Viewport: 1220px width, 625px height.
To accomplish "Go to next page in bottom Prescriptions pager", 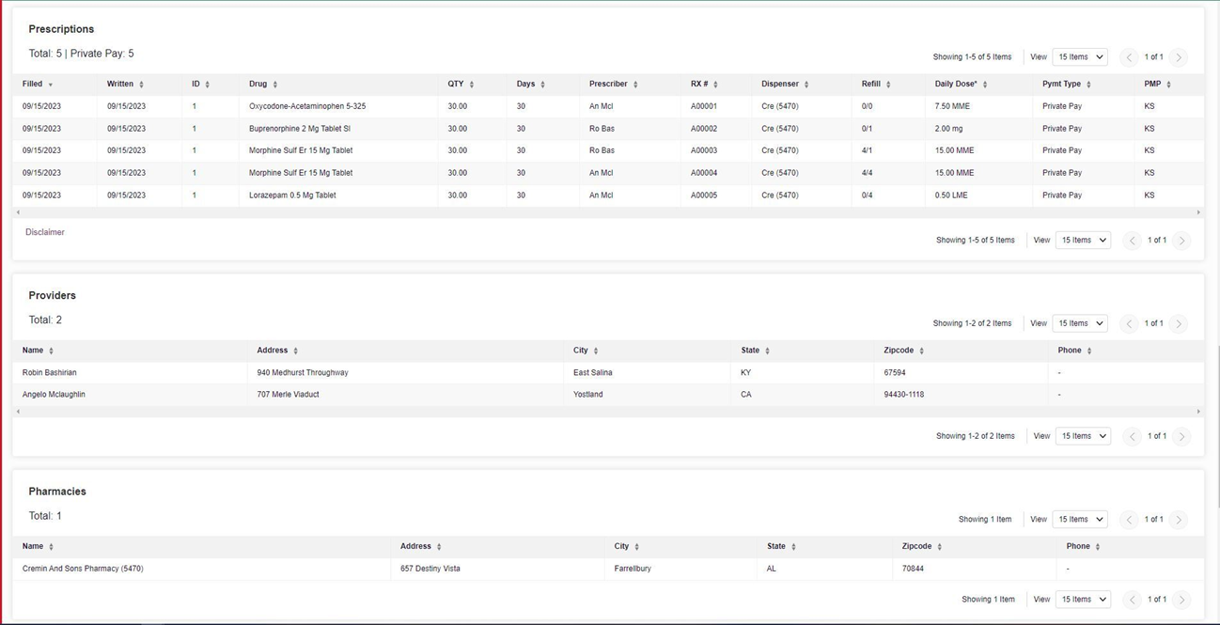I will (1181, 241).
